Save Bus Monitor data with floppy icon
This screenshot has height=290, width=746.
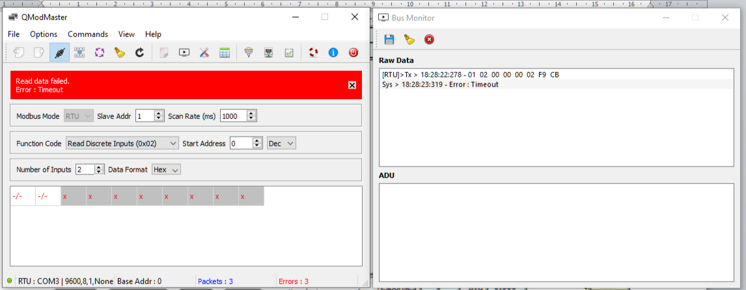click(389, 40)
